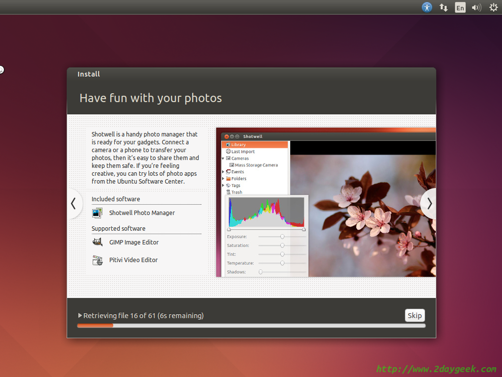Skip the file retrieval
Image resolution: width=502 pixels, height=377 pixels.
414,315
